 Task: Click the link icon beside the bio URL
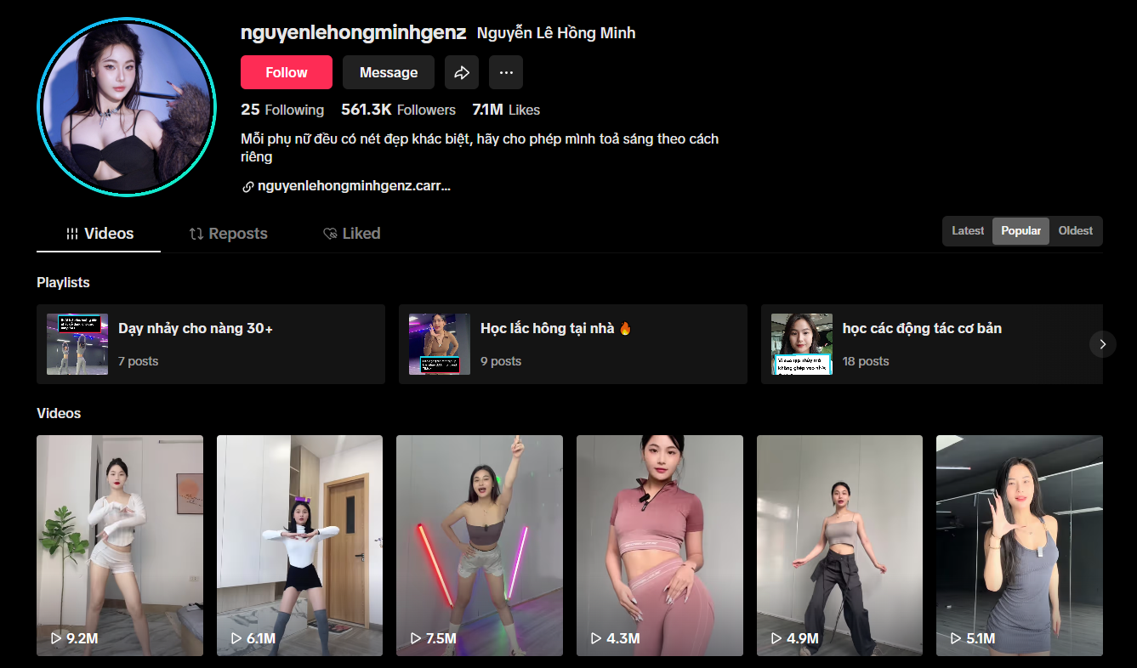click(247, 186)
